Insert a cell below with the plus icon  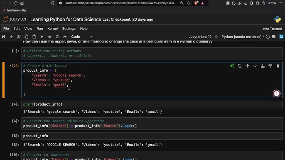tap(11, 36)
